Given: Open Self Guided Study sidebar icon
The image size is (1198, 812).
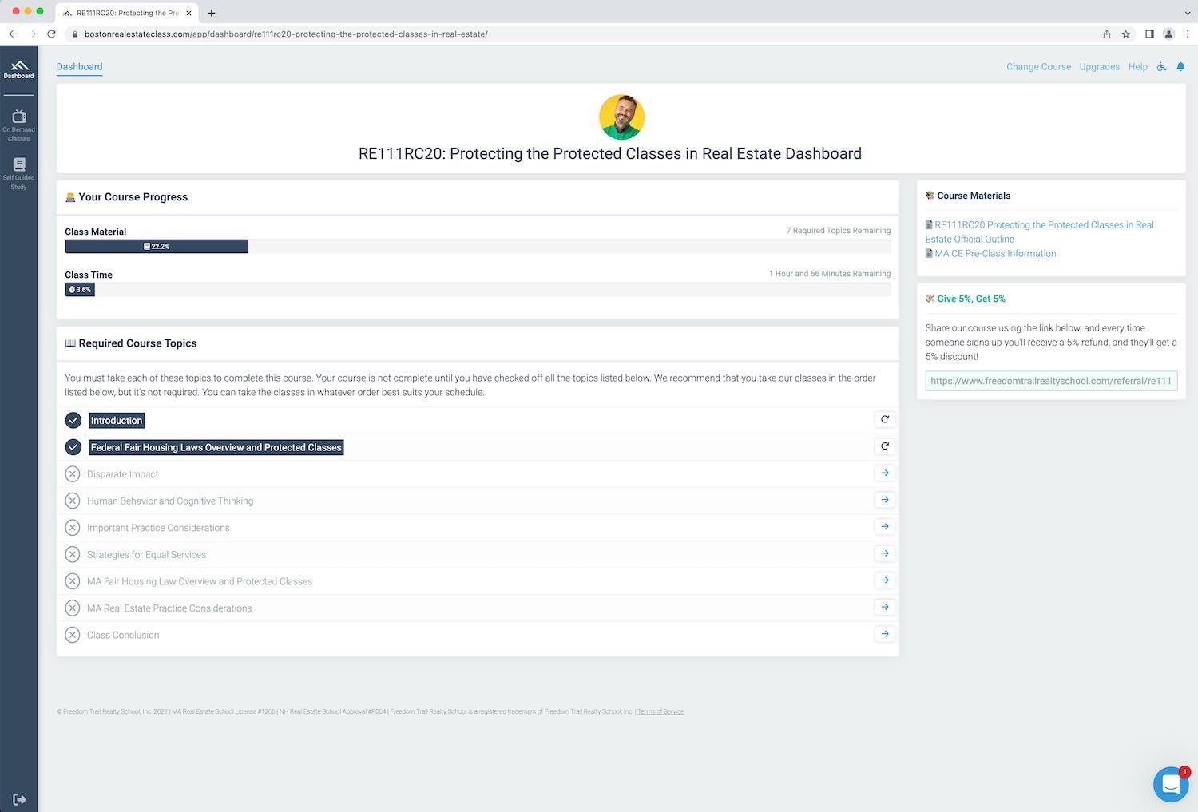Looking at the screenshot, I should click(18, 173).
